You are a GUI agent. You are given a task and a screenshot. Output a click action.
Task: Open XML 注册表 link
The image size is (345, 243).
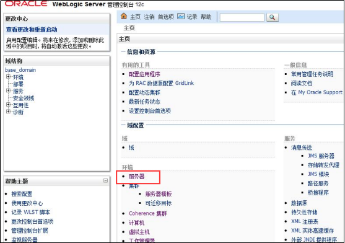coord(305,221)
